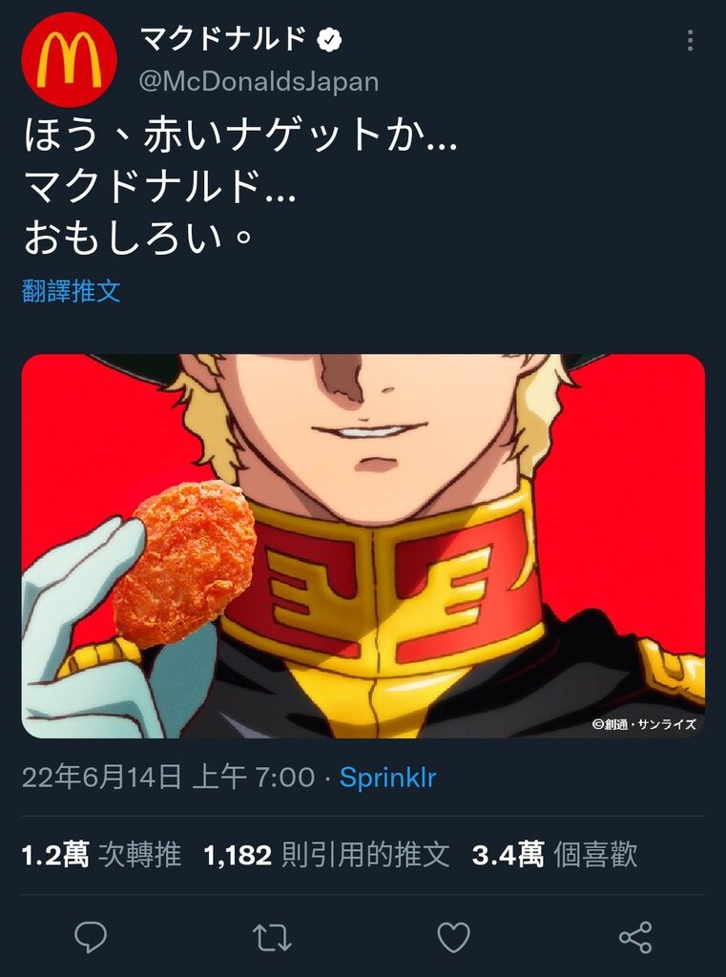Like the tweet with heart icon

(454, 938)
